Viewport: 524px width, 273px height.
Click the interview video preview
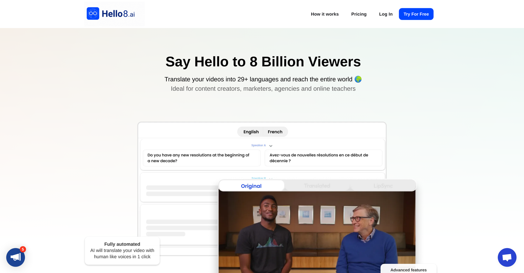317,231
